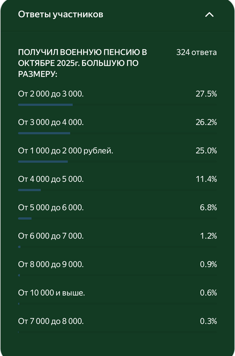
Task: Click the 27.5% result bar
Action: pyautogui.click(x=45, y=105)
